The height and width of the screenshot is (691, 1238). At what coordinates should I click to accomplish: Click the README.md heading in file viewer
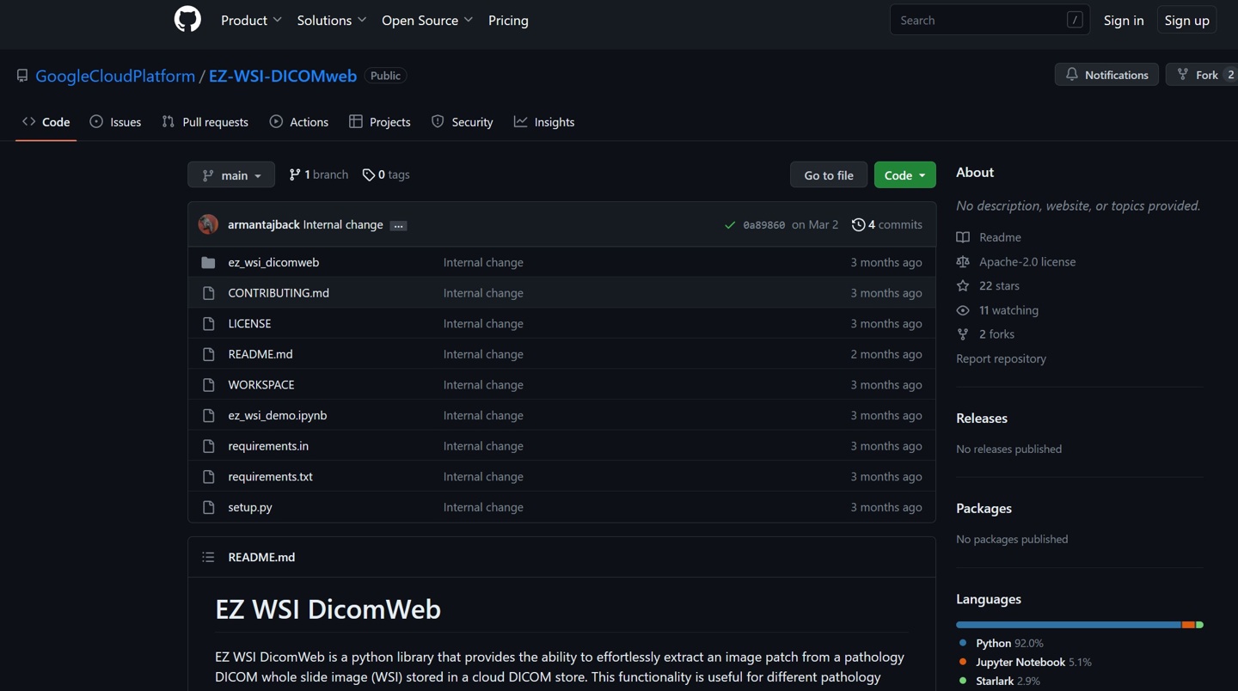[261, 557]
